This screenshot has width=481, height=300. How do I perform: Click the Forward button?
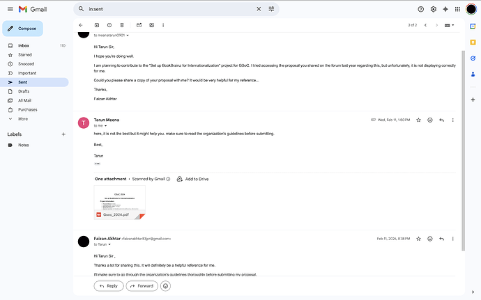coord(142,286)
